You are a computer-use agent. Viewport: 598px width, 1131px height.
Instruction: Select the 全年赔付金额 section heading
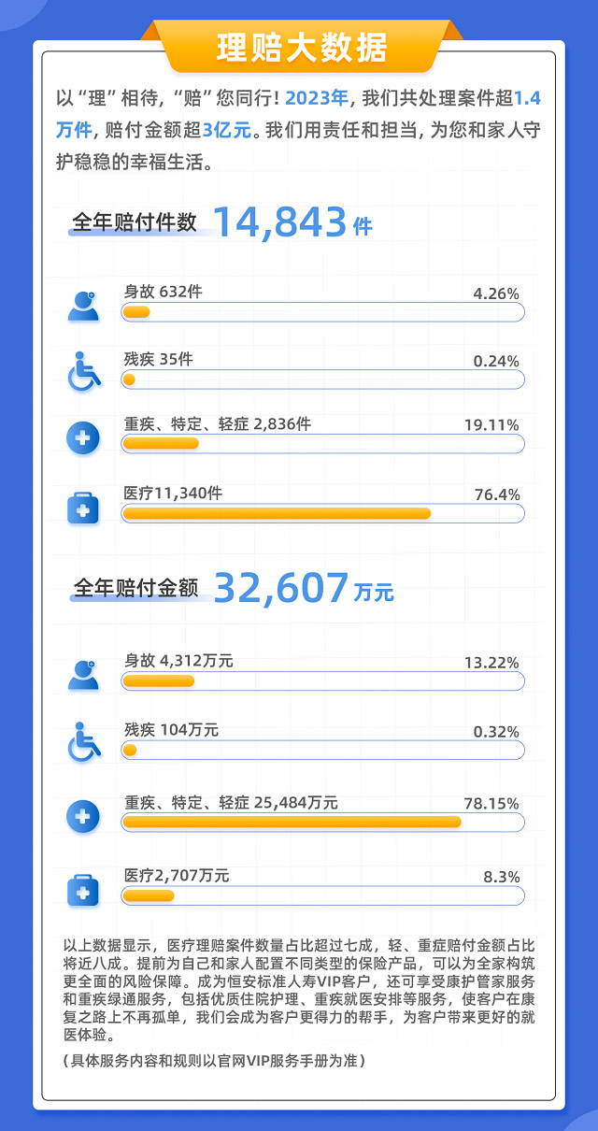click(x=135, y=588)
